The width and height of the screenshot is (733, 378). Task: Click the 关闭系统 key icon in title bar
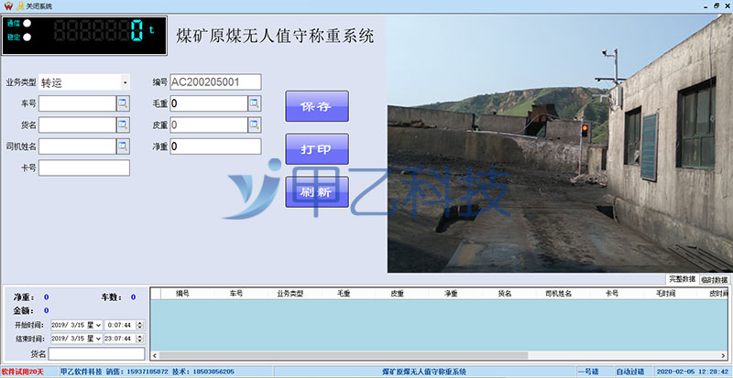point(18,5)
